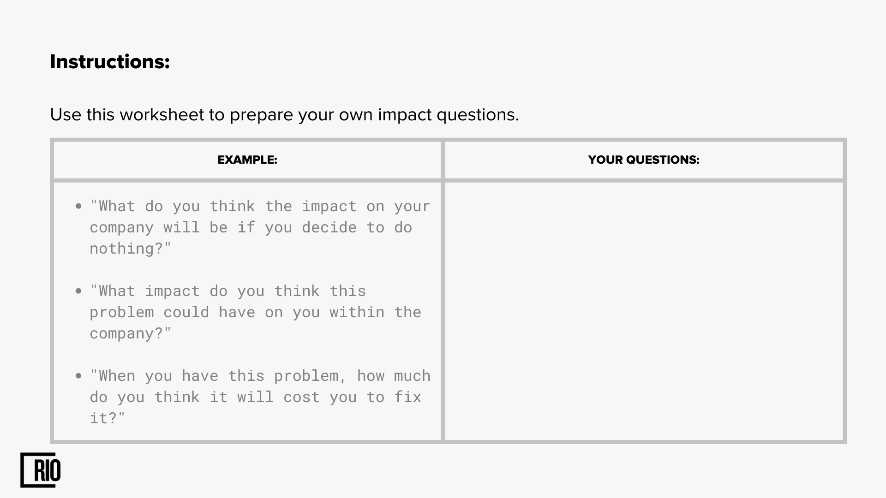Viewport: 886px width, 498px height.
Task: Click the RIO logo icon
Action: pos(41,470)
